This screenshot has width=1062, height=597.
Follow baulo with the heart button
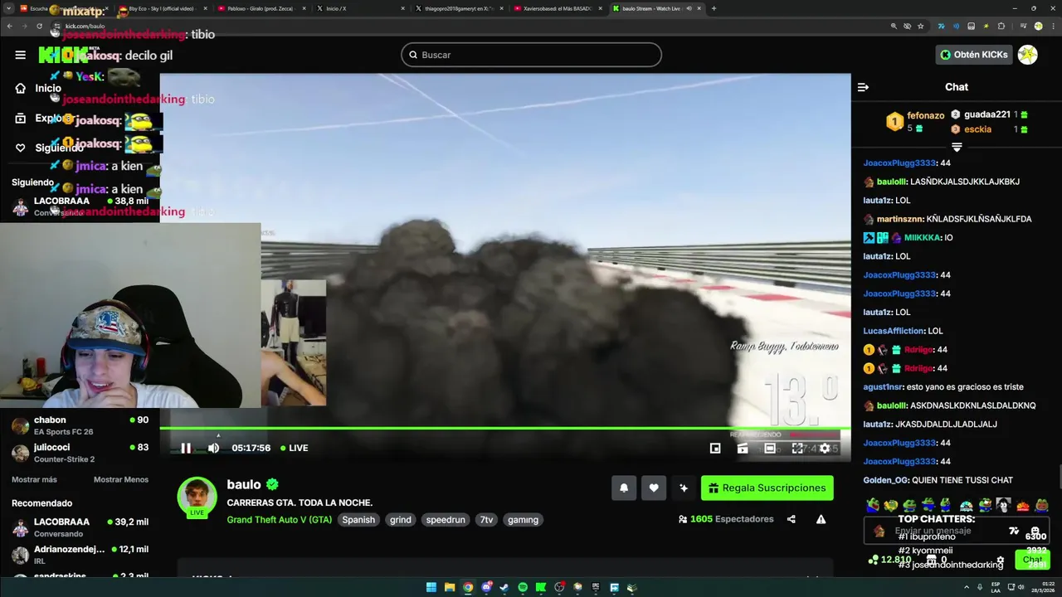[x=654, y=488]
